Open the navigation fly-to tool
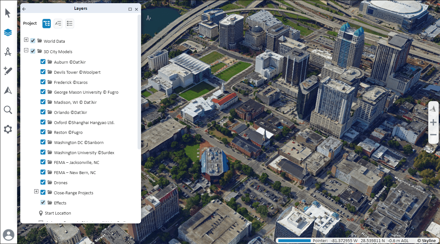This screenshot has height=244, width=440. [8, 90]
